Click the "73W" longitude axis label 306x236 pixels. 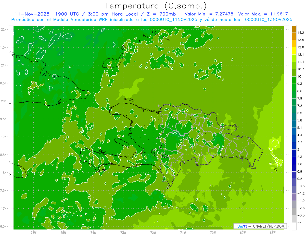tap(123, 232)
